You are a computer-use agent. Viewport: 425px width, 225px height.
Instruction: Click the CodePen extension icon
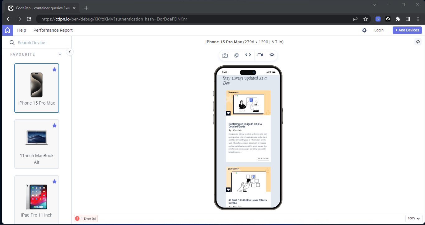point(388,19)
